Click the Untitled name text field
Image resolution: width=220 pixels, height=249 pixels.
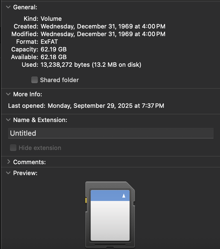tap(111, 133)
